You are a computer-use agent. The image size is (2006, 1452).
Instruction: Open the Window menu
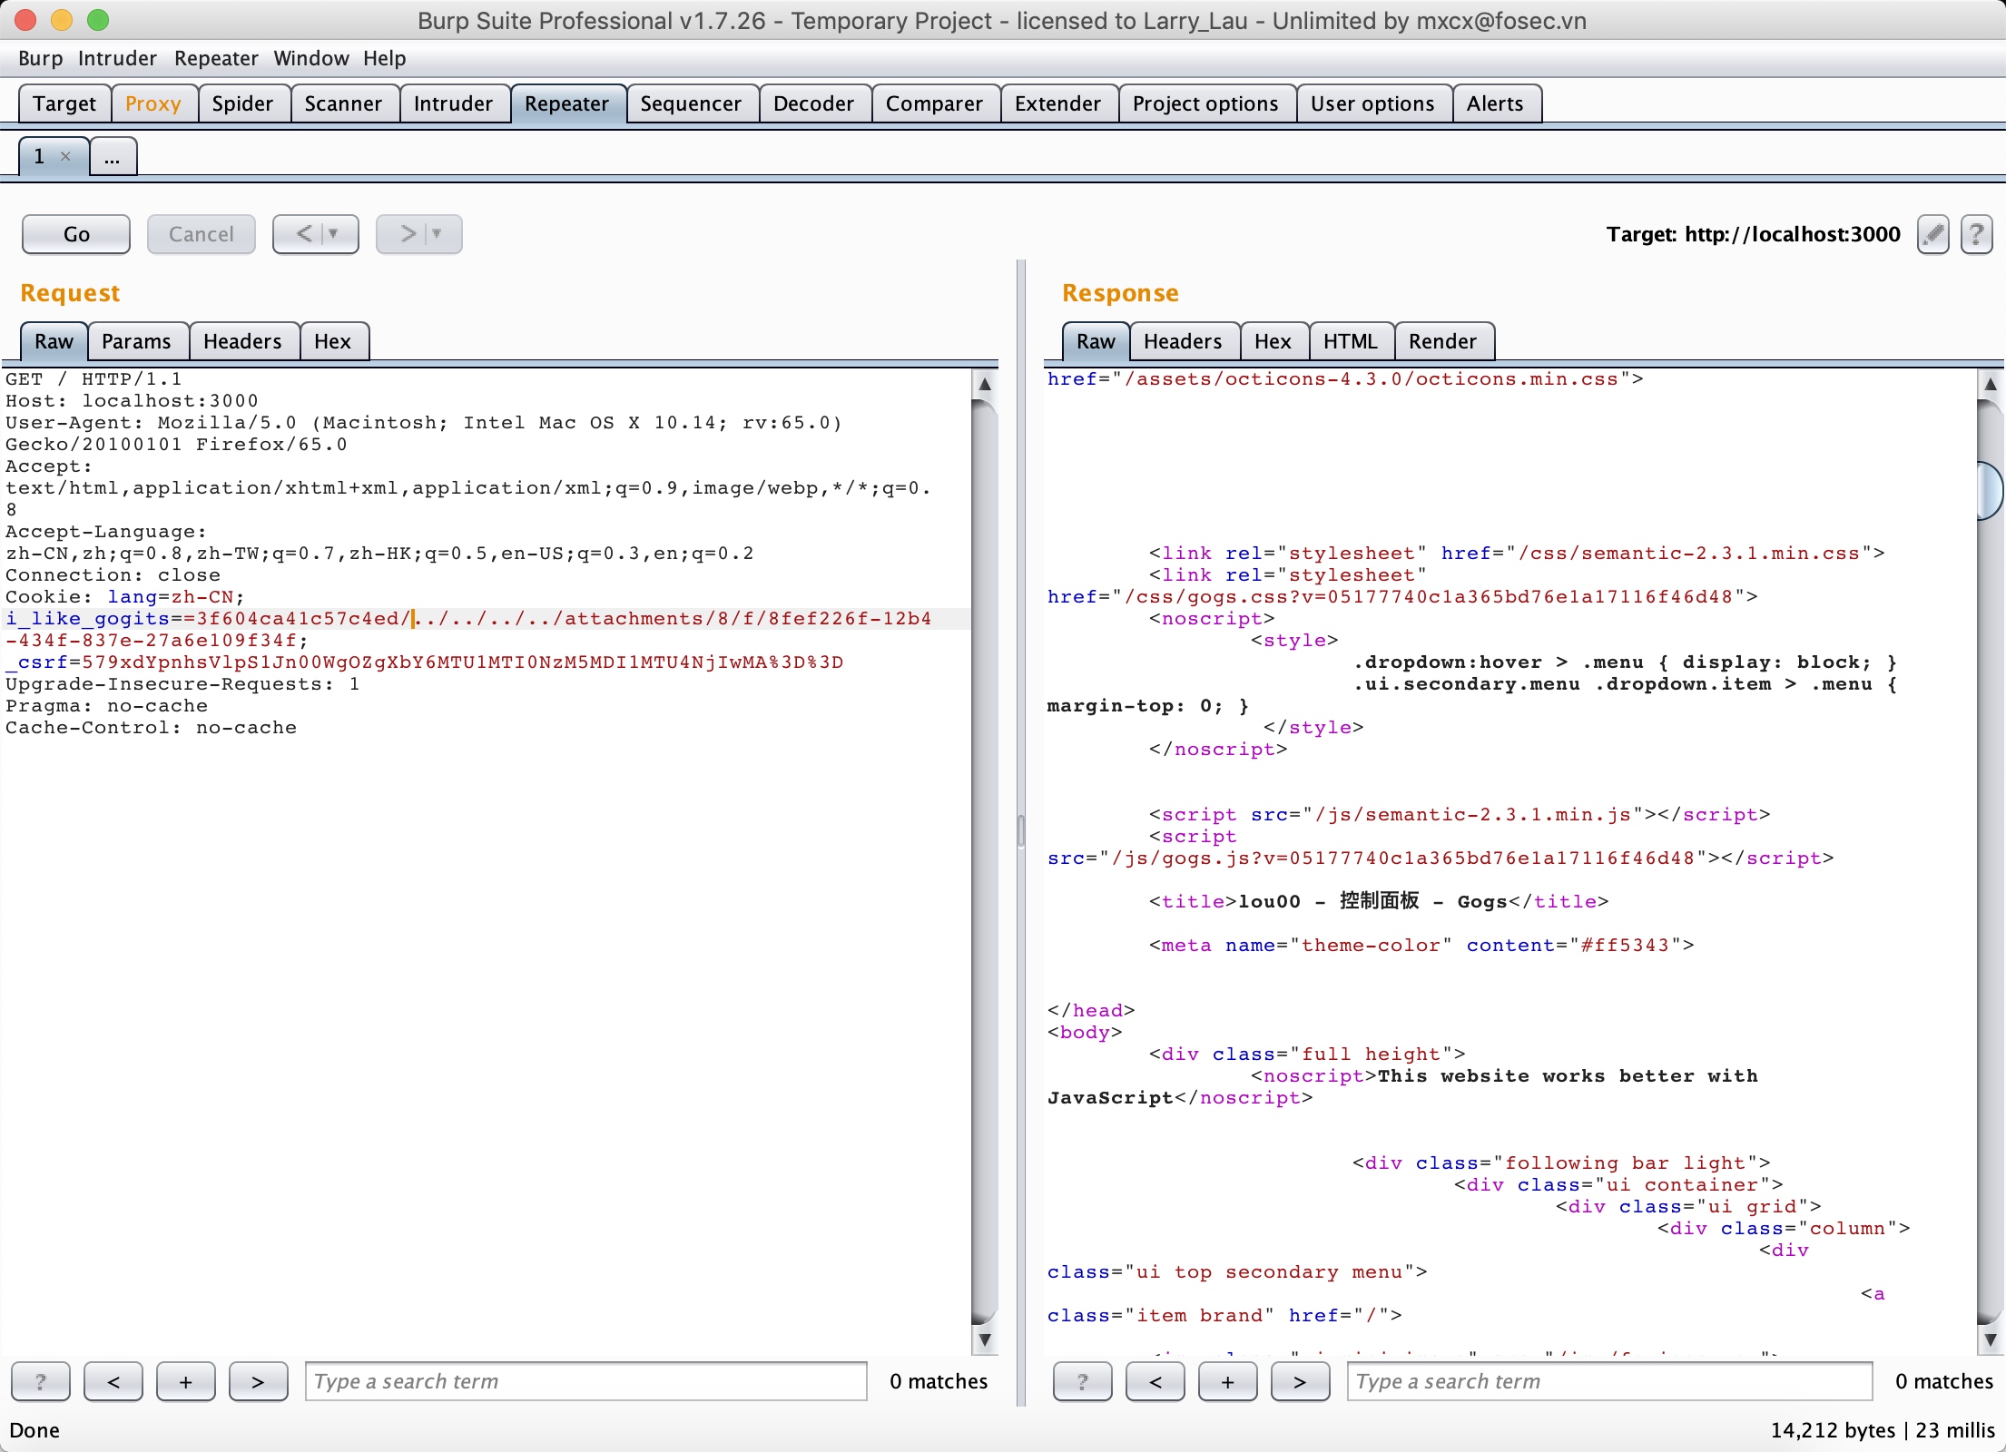coord(311,58)
